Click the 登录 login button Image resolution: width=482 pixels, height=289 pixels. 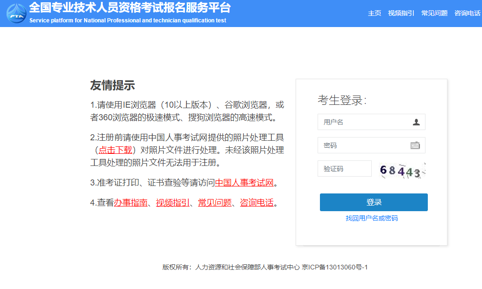[373, 202]
